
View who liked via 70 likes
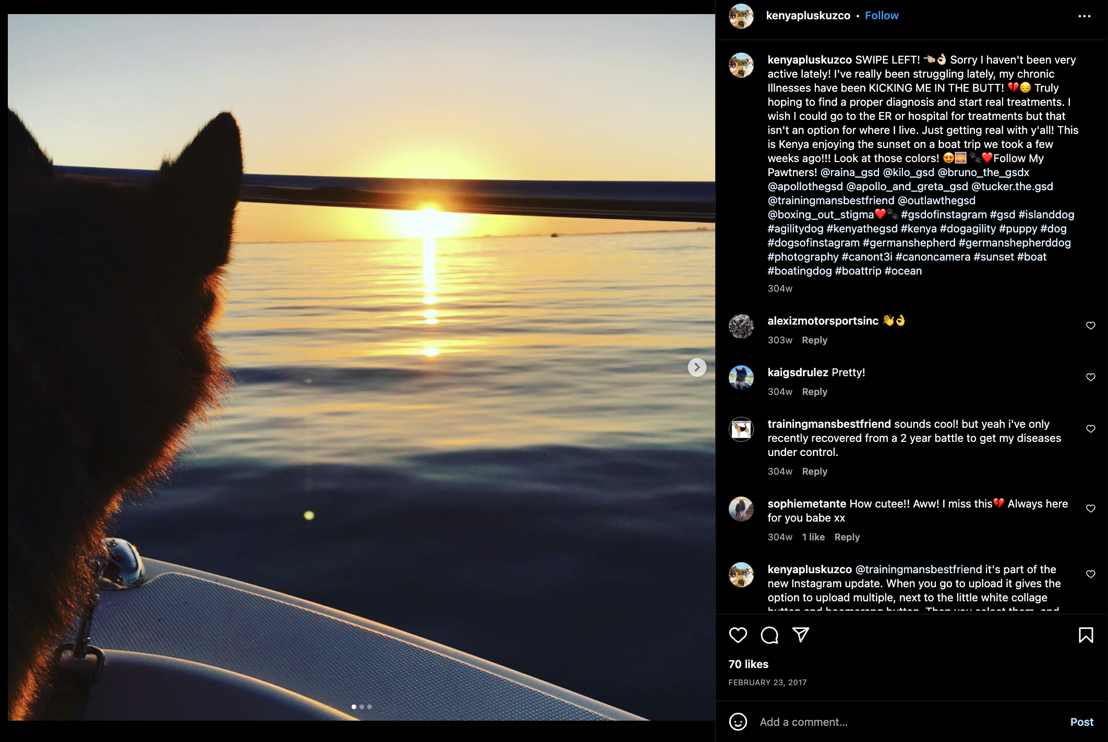click(748, 664)
